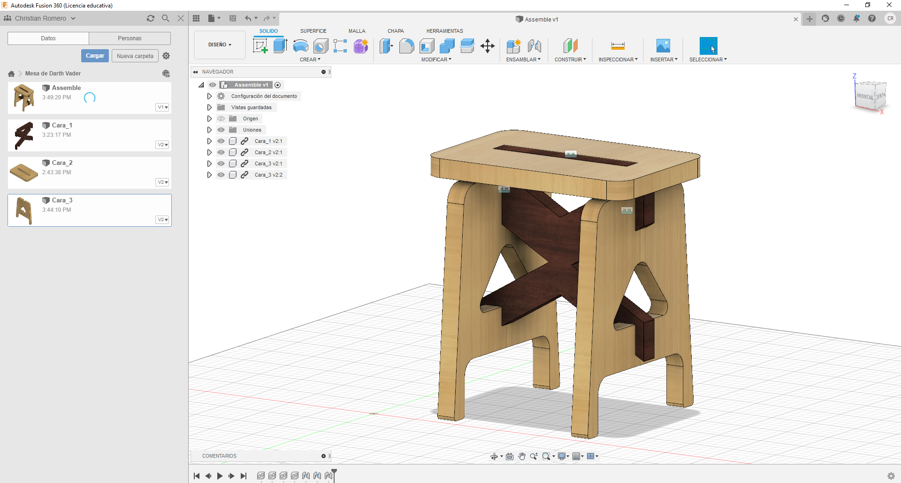Select the Fillet tool
Image resolution: width=901 pixels, height=483 pixels.
tap(406, 46)
